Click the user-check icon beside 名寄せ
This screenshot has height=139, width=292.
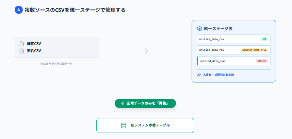click(x=199, y=74)
